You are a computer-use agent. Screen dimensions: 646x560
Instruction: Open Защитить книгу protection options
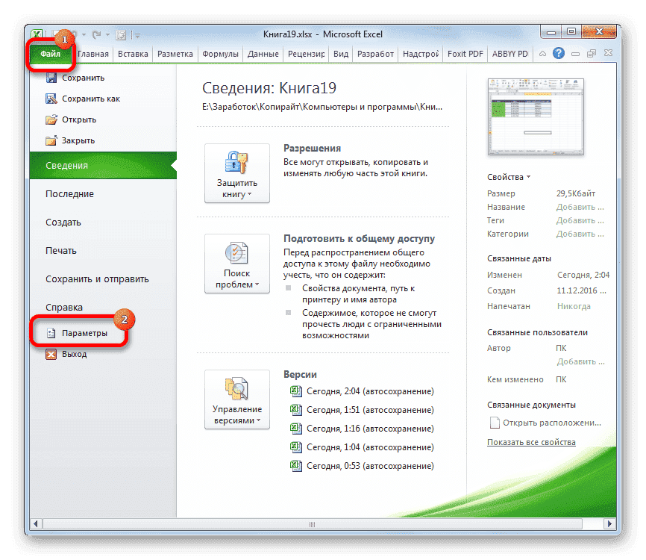point(236,174)
